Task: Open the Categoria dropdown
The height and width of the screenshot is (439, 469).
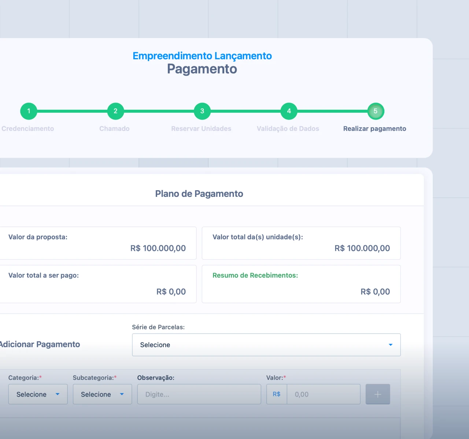Action: point(38,394)
